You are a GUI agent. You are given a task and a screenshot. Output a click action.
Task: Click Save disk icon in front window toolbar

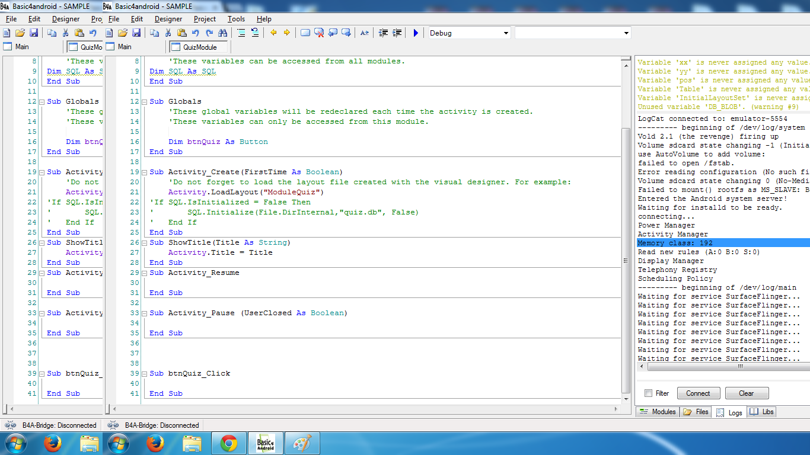click(x=136, y=33)
